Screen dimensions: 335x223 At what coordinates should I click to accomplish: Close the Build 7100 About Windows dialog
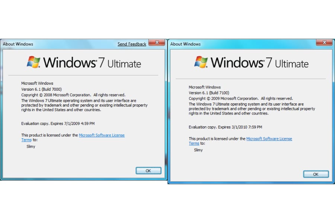[324, 42]
